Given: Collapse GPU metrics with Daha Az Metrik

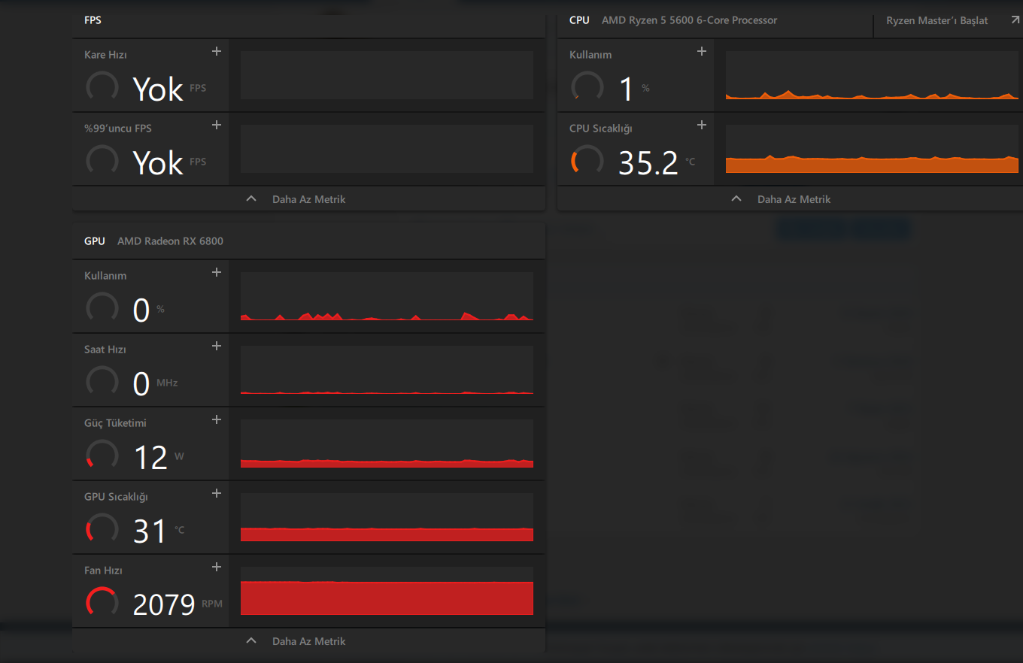Looking at the screenshot, I should (x=308, y=641).
